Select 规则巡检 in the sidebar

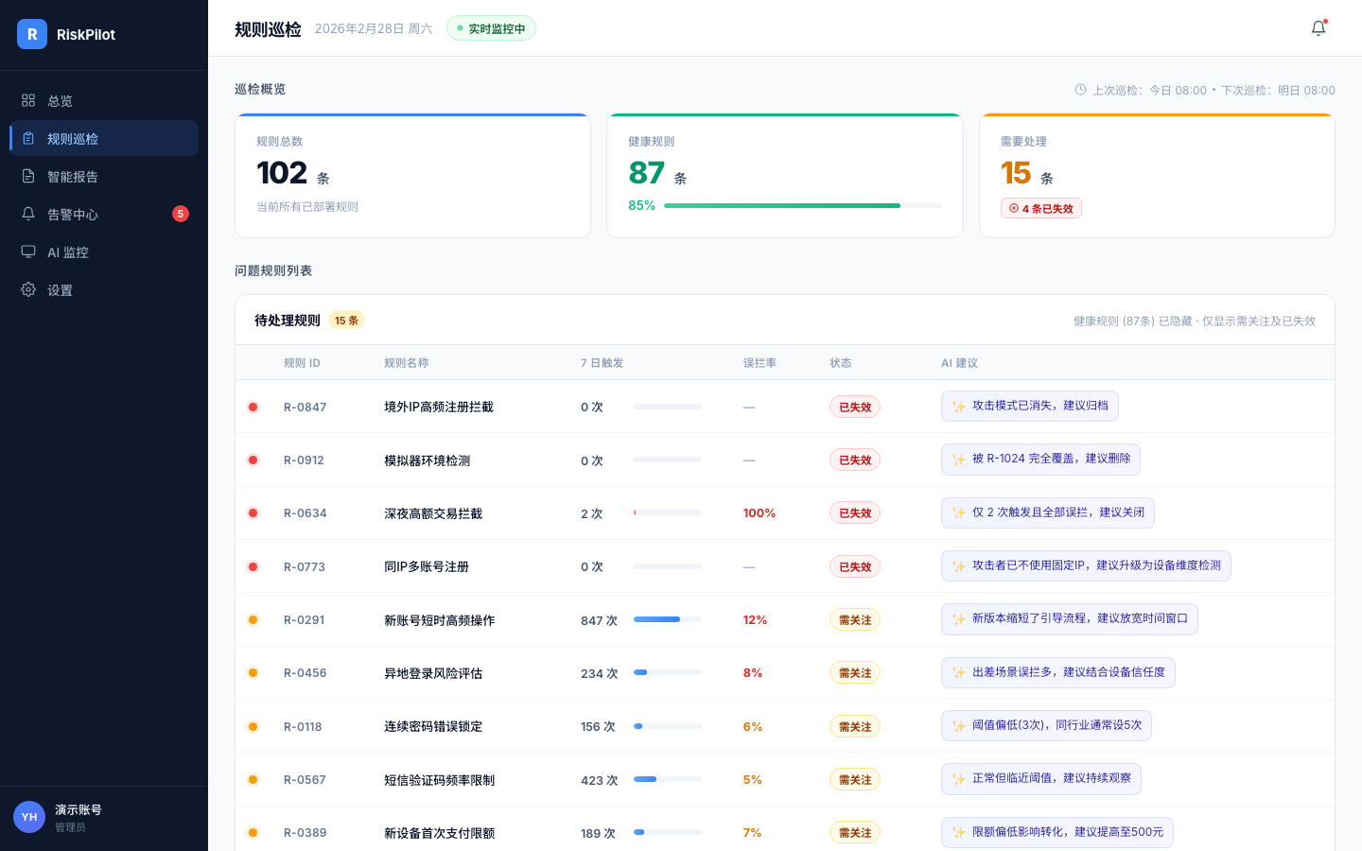[73, 138]
